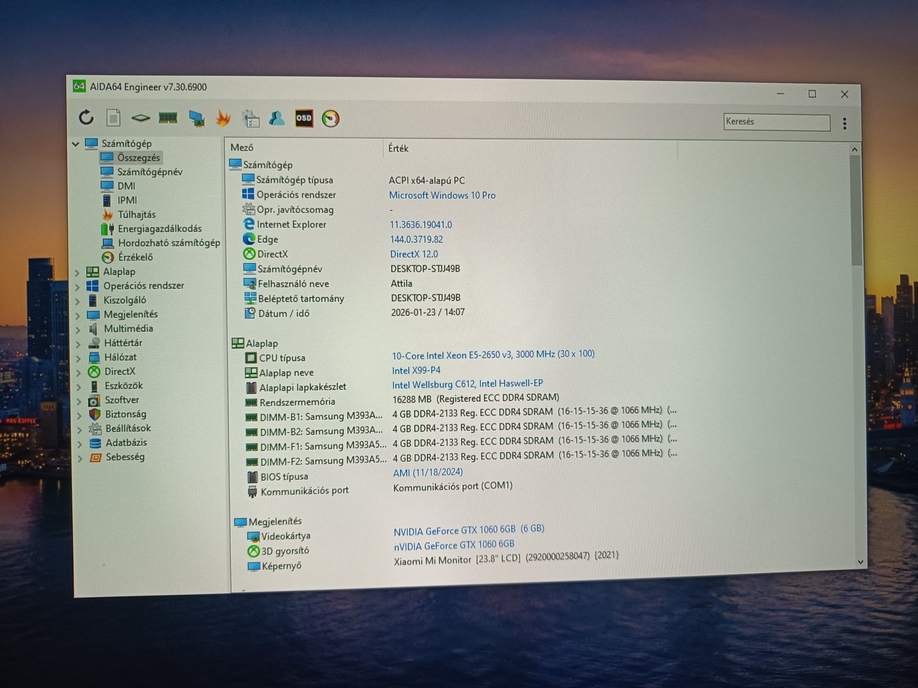
Task: Open nVIDIA GeForce GTX 1060 6GB accelerator link
Action: [x=454, y=545]
